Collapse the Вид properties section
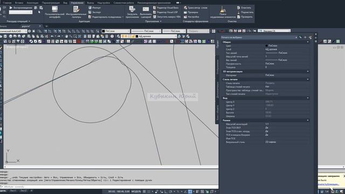The height and width of the screenshot is (194, 345). 308,98
